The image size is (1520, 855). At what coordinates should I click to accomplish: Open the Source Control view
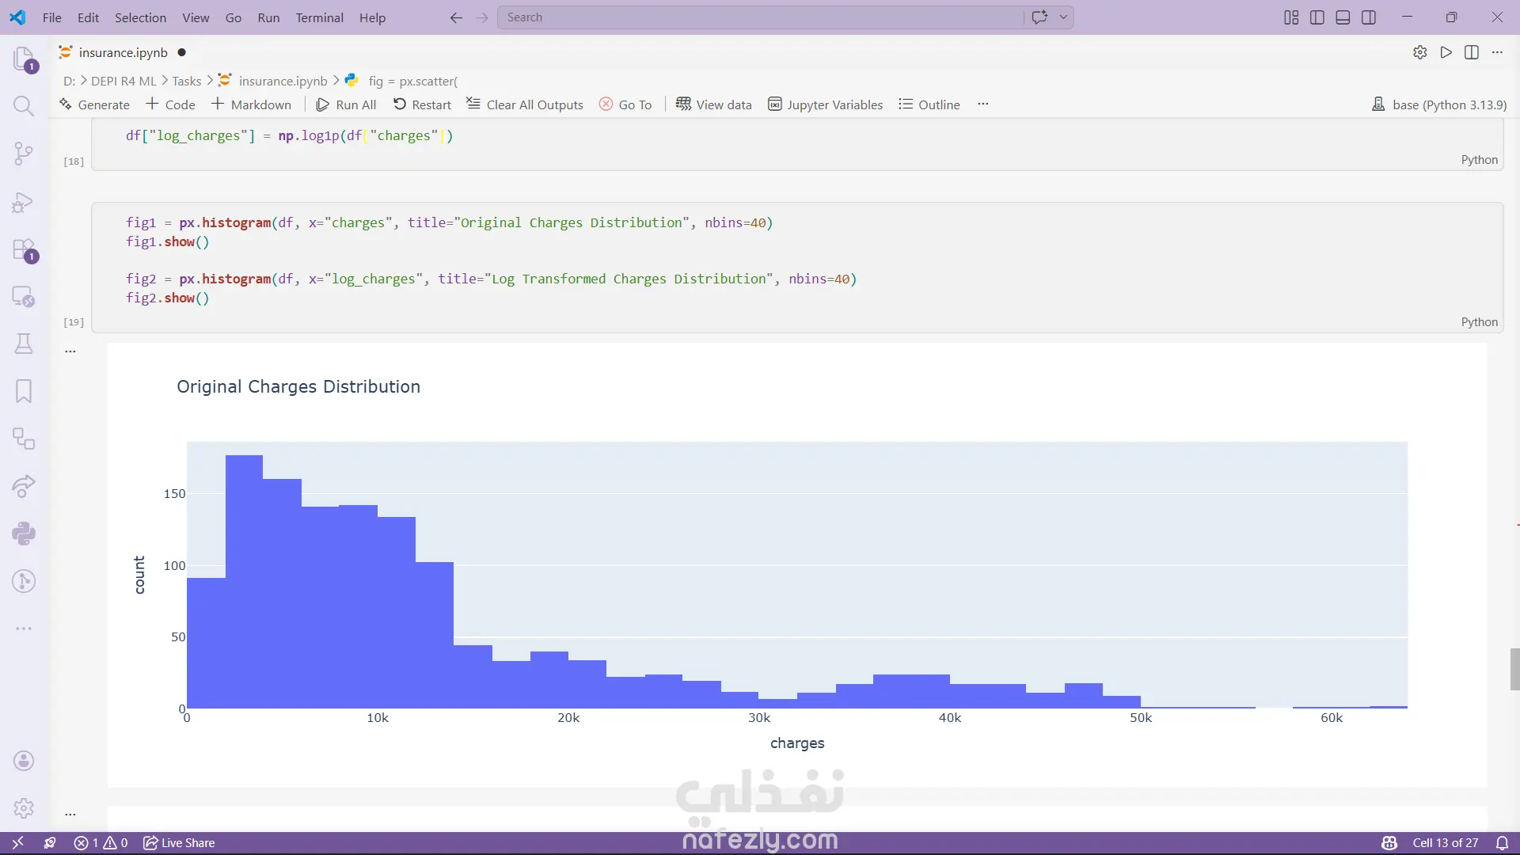(x=24, y=154)
